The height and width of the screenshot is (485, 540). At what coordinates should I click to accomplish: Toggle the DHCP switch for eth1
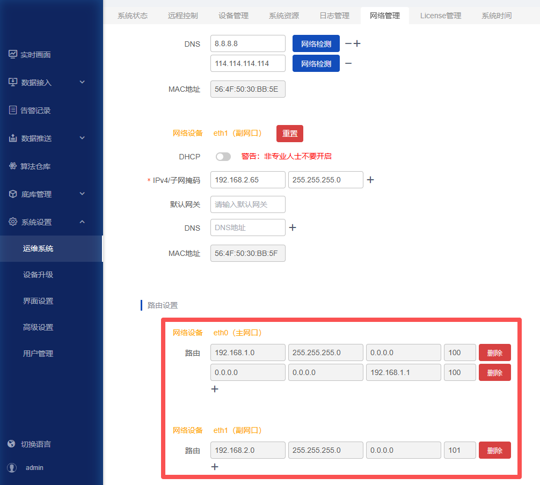coord(223,157)
